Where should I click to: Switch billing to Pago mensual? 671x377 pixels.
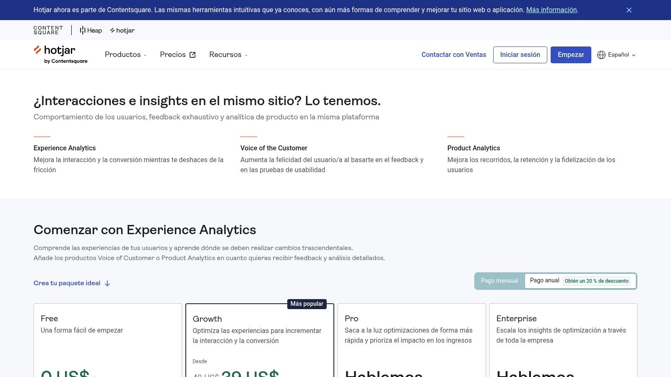(499, 281)
